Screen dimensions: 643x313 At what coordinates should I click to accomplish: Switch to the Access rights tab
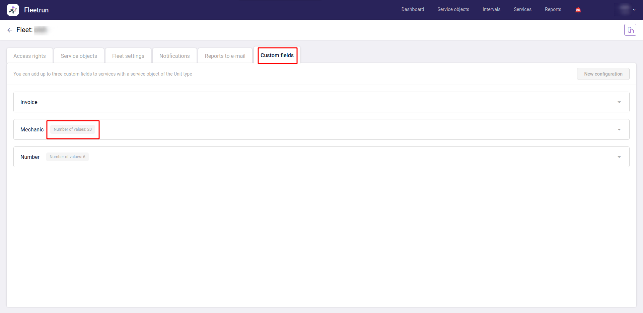pos(29,56)
